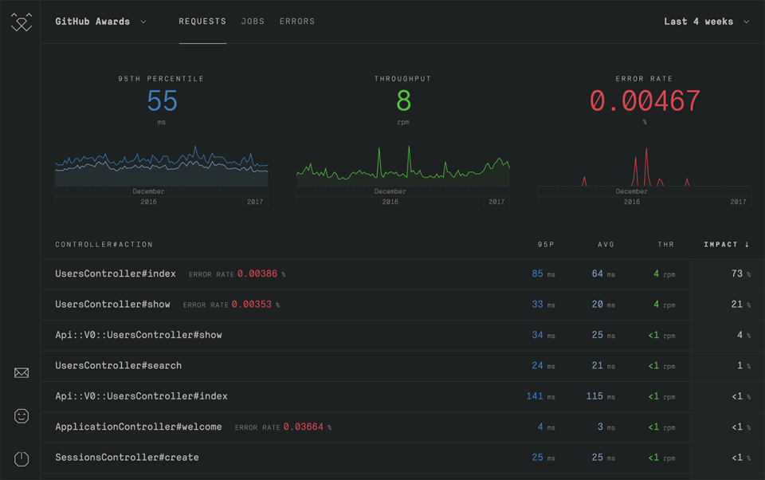Open the UsersController#index row

click(116, 274)
